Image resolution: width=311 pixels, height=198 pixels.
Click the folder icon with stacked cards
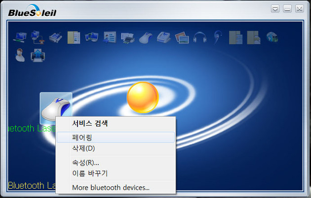(236, 37)
